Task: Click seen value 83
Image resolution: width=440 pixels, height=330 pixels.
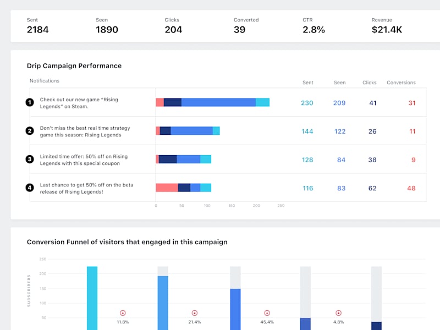Action: click(x=341, y=188)
